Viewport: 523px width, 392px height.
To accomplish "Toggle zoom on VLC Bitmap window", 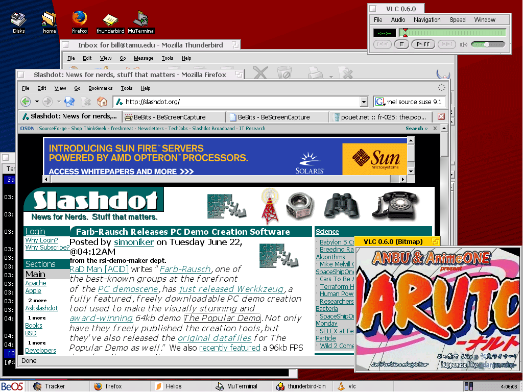I will (435, 241).
